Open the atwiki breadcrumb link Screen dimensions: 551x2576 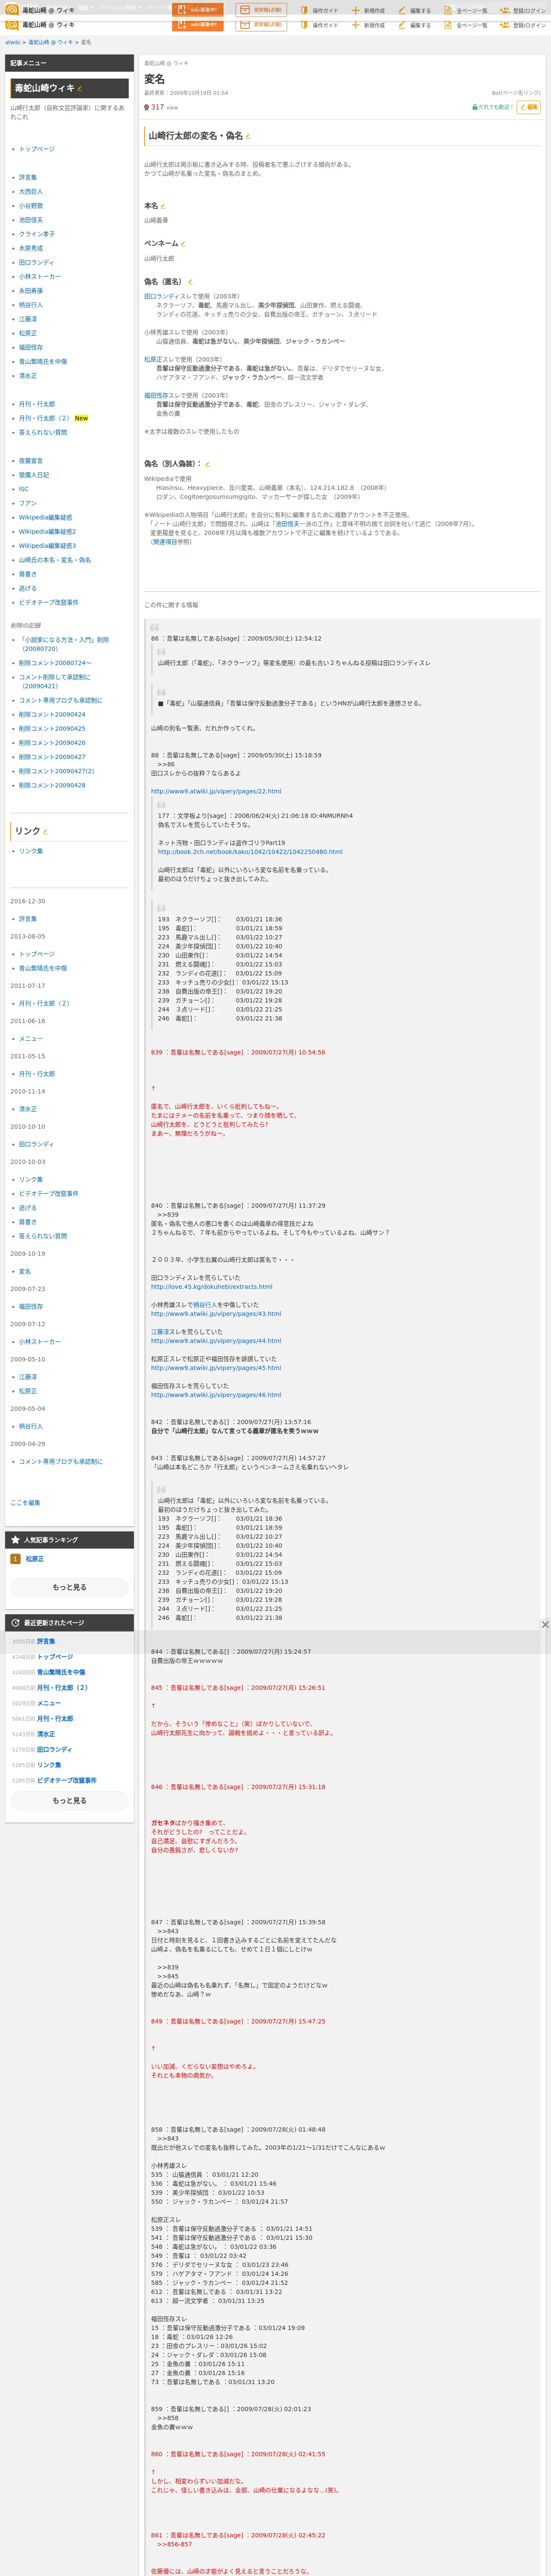[x=12, y=43]
